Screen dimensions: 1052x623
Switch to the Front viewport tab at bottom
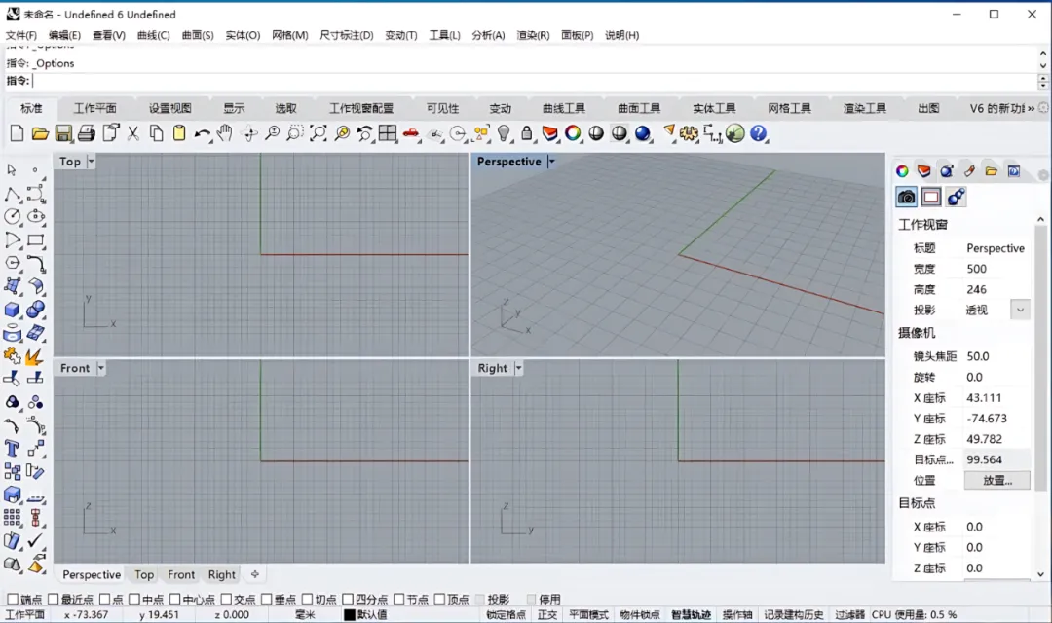coord(181,574)
